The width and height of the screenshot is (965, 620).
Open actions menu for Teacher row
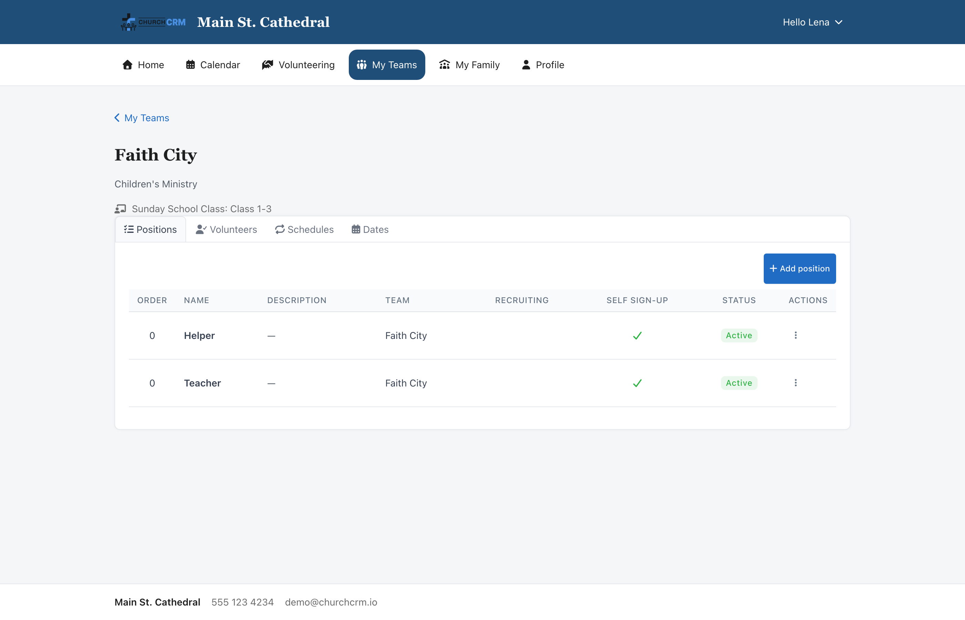(x=795, y=383)
